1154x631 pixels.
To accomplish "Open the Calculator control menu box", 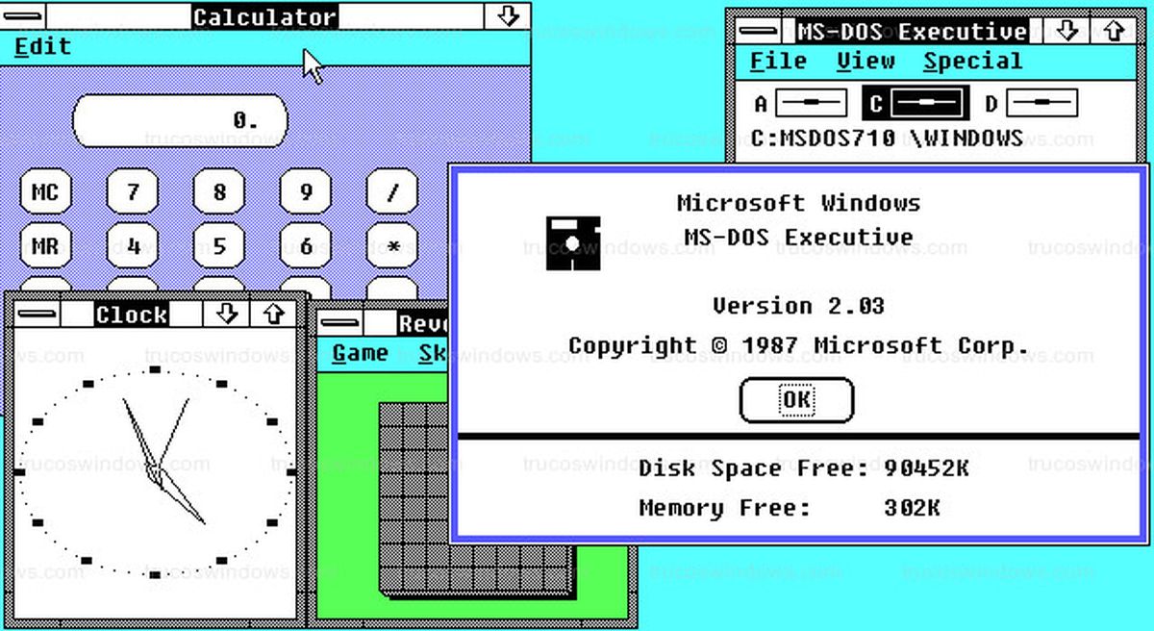I will (22, 16).
